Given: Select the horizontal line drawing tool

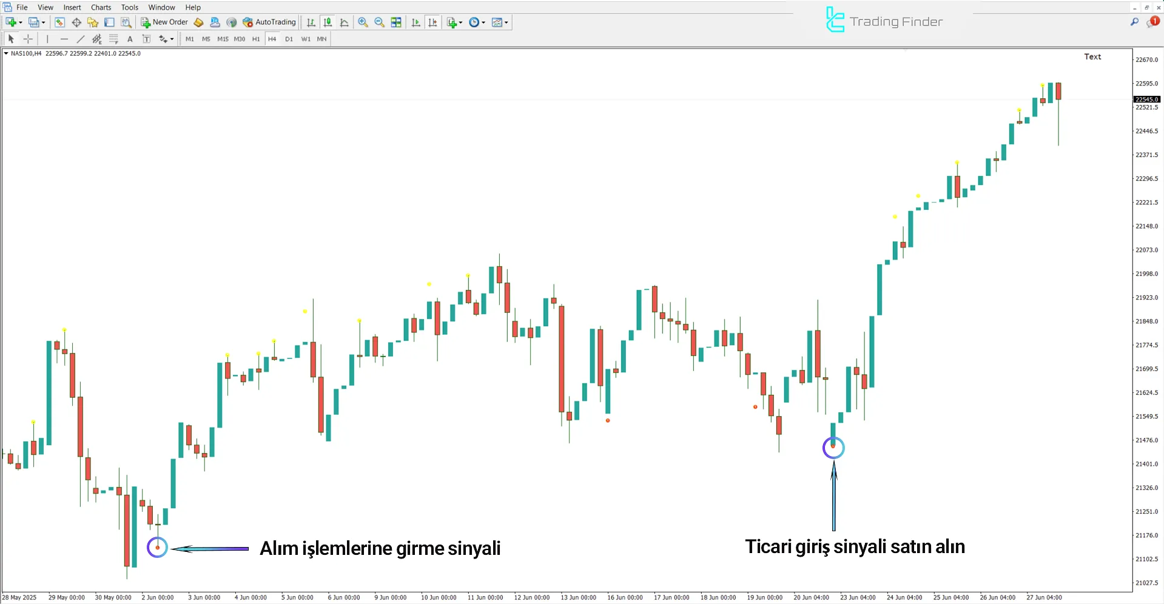Looking at the screenshot, I should click(64, 39).
